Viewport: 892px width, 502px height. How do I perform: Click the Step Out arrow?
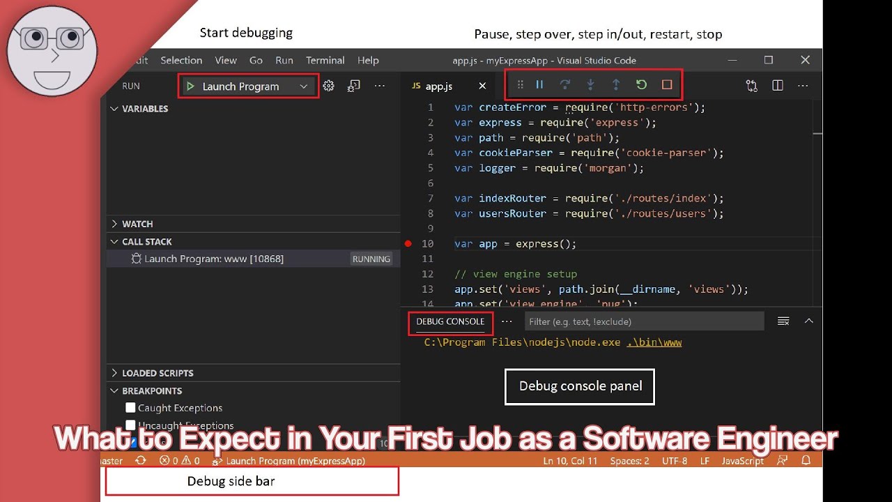pos(616,85)
